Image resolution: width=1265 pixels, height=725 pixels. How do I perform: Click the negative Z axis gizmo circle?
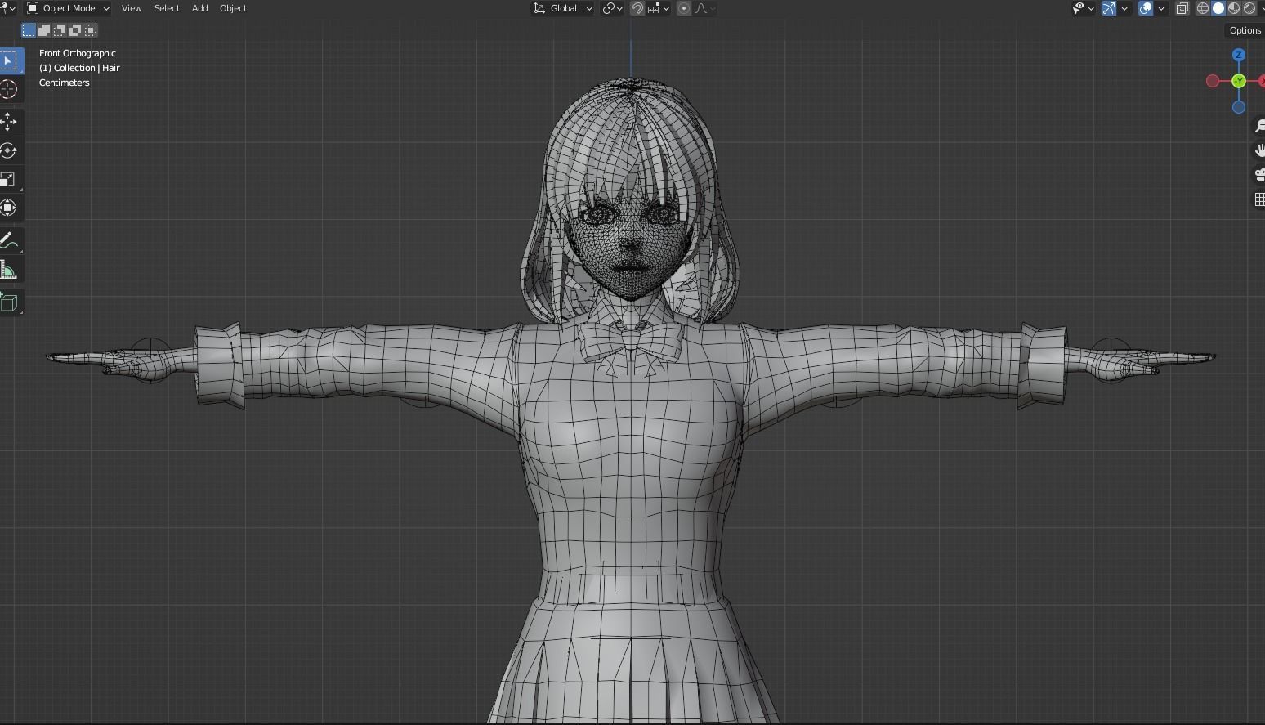pyautogui.click(x=1239, y=107)
